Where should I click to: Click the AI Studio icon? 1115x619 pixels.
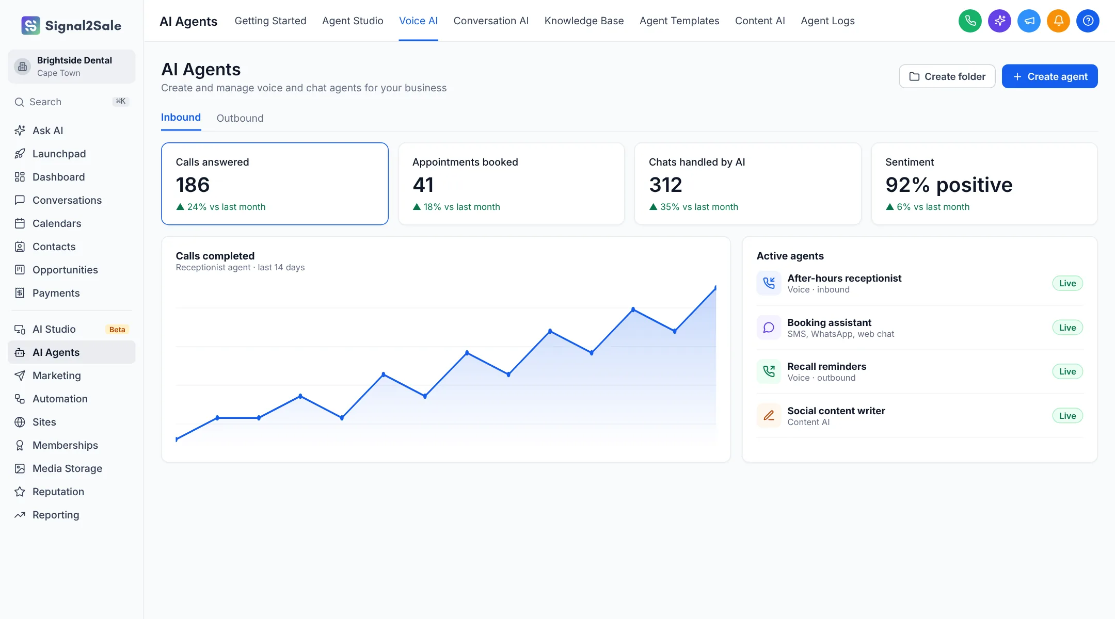pyautogui.click(x=20, y=329)
